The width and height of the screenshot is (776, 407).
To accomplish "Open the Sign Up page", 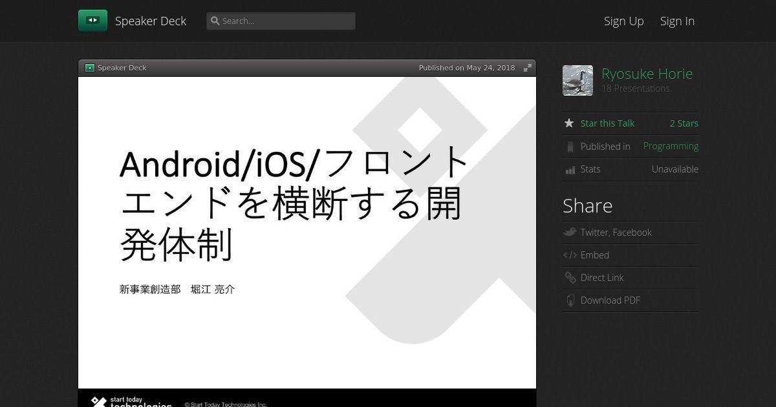I will (x=624, y=21).
